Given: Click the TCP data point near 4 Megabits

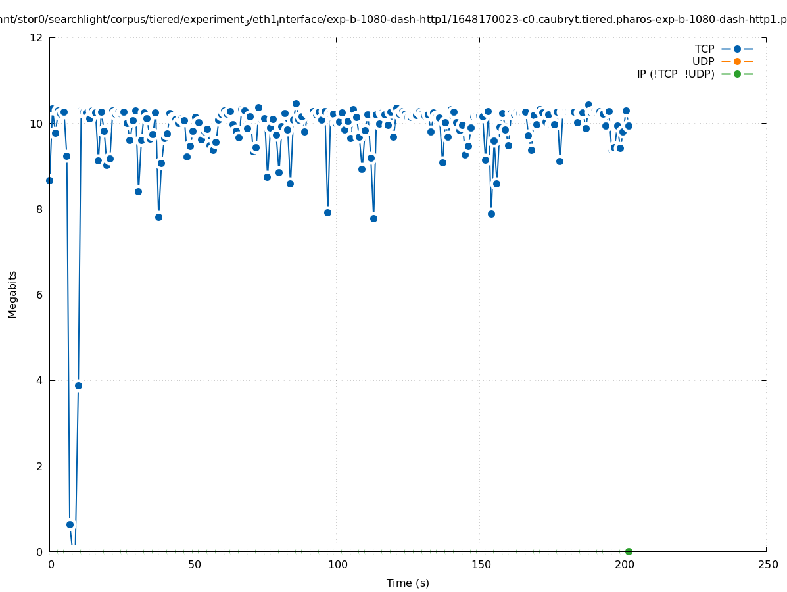Looking at the screenshot, I should click(x=78, y=385).
